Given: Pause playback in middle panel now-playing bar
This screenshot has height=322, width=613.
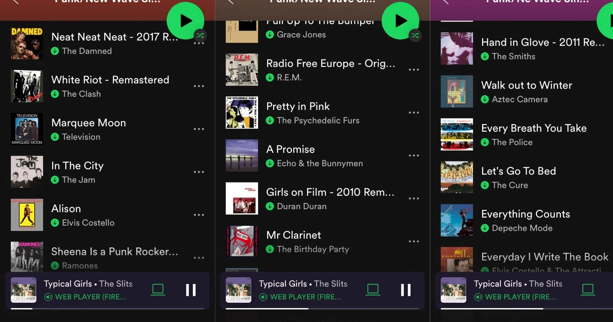Looking at the screenshot, I should point(406,290).
